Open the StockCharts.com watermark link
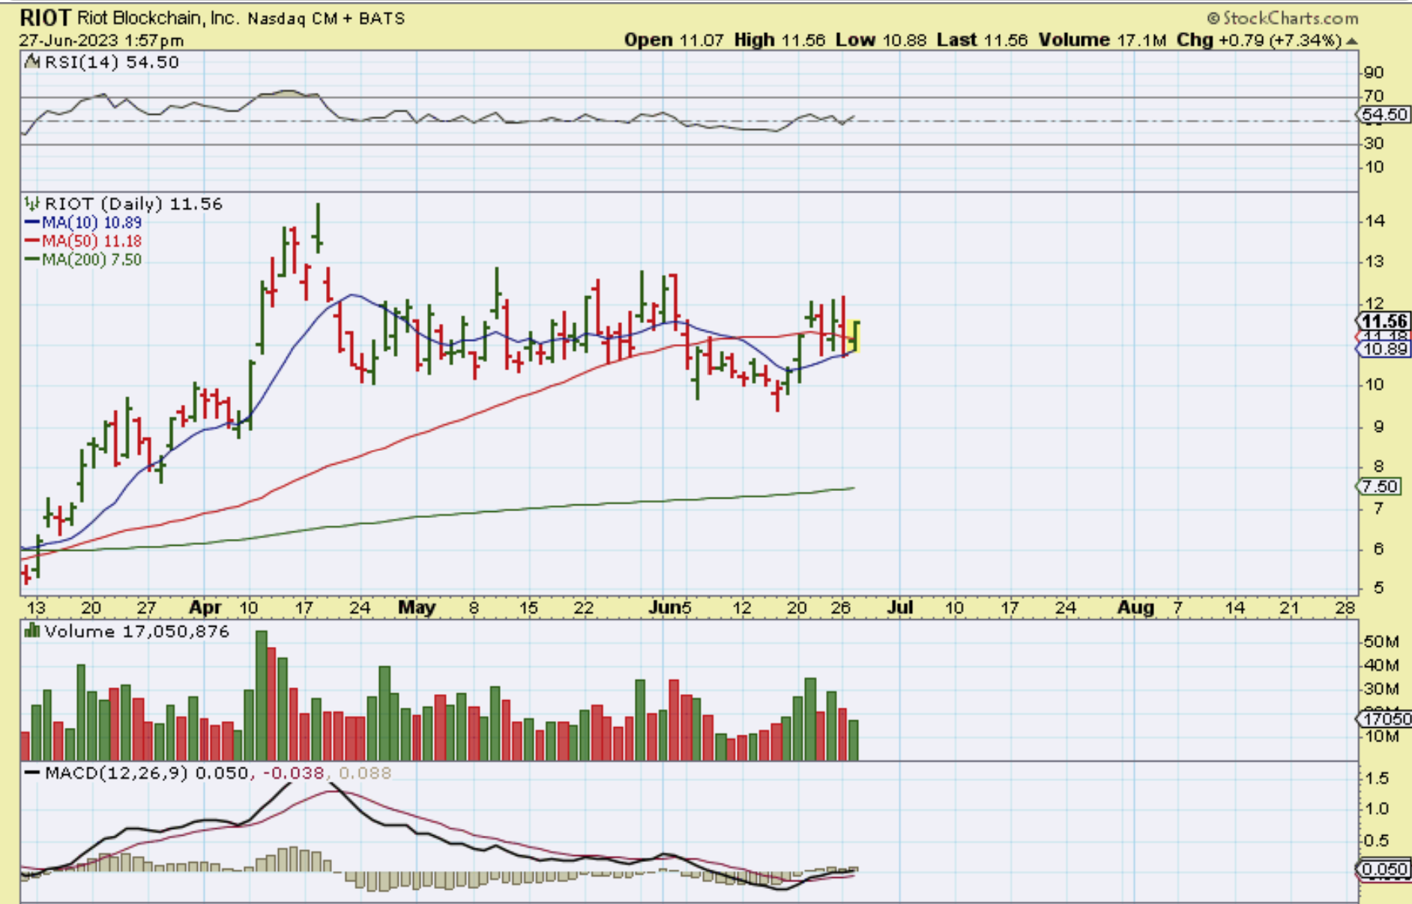1412x904 pixels. tap(1290, 18)
